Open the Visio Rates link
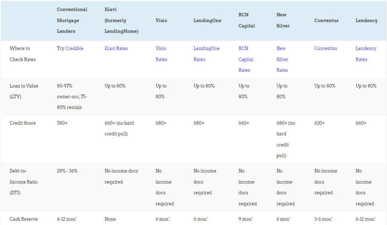387x225 pixels. [x=161, y=54]
